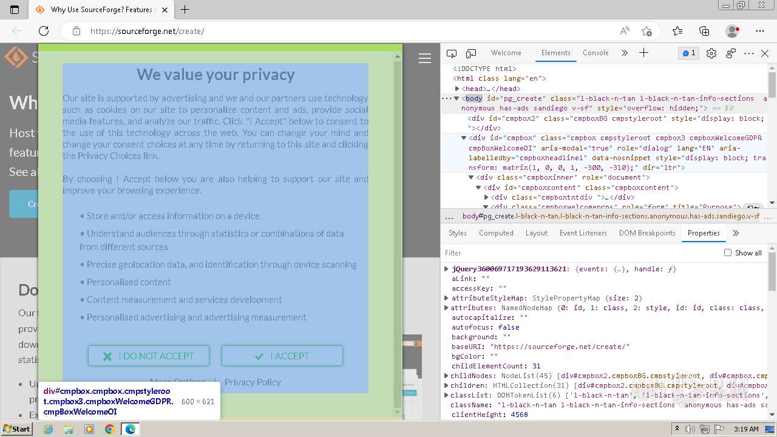This screenshot has width=777, height=437.
Task: Click the properties Filter input field
Action: click(x=580, y=252)
